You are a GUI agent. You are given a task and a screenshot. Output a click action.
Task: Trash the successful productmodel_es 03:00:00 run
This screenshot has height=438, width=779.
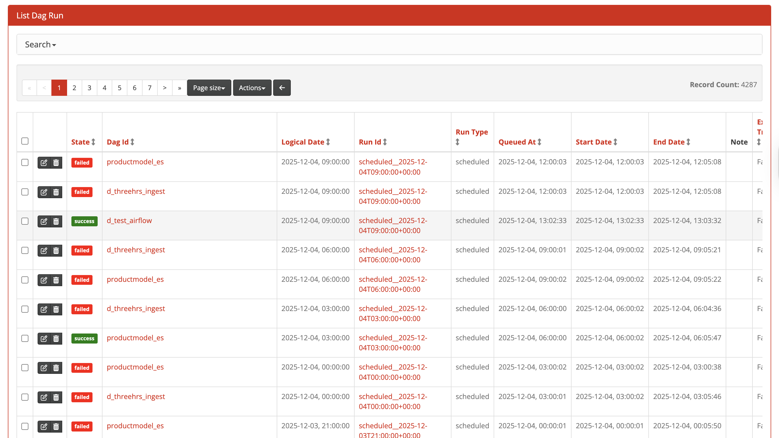56,338
